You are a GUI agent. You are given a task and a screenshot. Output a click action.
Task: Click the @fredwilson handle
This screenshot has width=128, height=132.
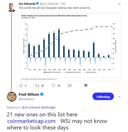tap(26, 99)
